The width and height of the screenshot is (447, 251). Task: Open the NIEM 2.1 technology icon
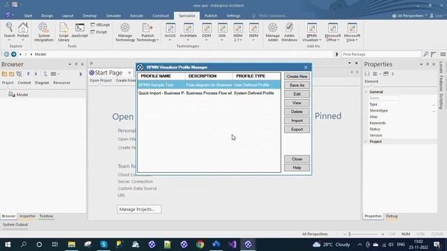(x=237, y=32)
